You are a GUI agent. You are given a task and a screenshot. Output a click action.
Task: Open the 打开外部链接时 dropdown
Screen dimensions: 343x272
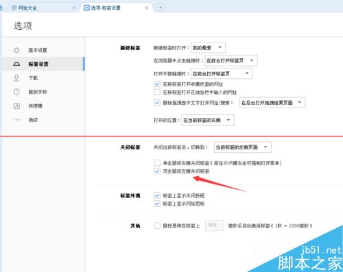click(x=222, y=73)
